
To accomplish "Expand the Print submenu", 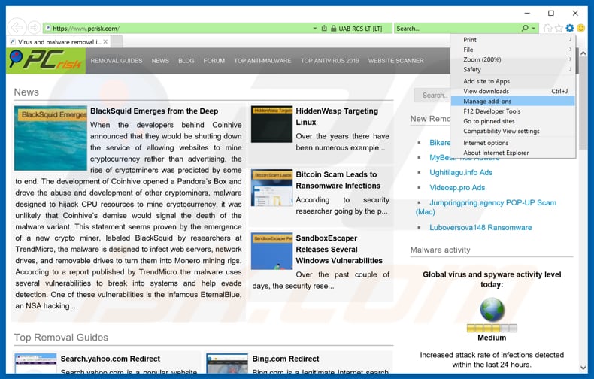I will click(513, 39).
